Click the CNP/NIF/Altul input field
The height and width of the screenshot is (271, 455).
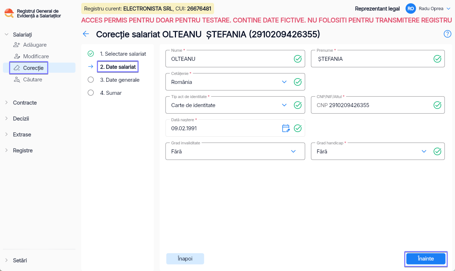[x=378, y=105]
